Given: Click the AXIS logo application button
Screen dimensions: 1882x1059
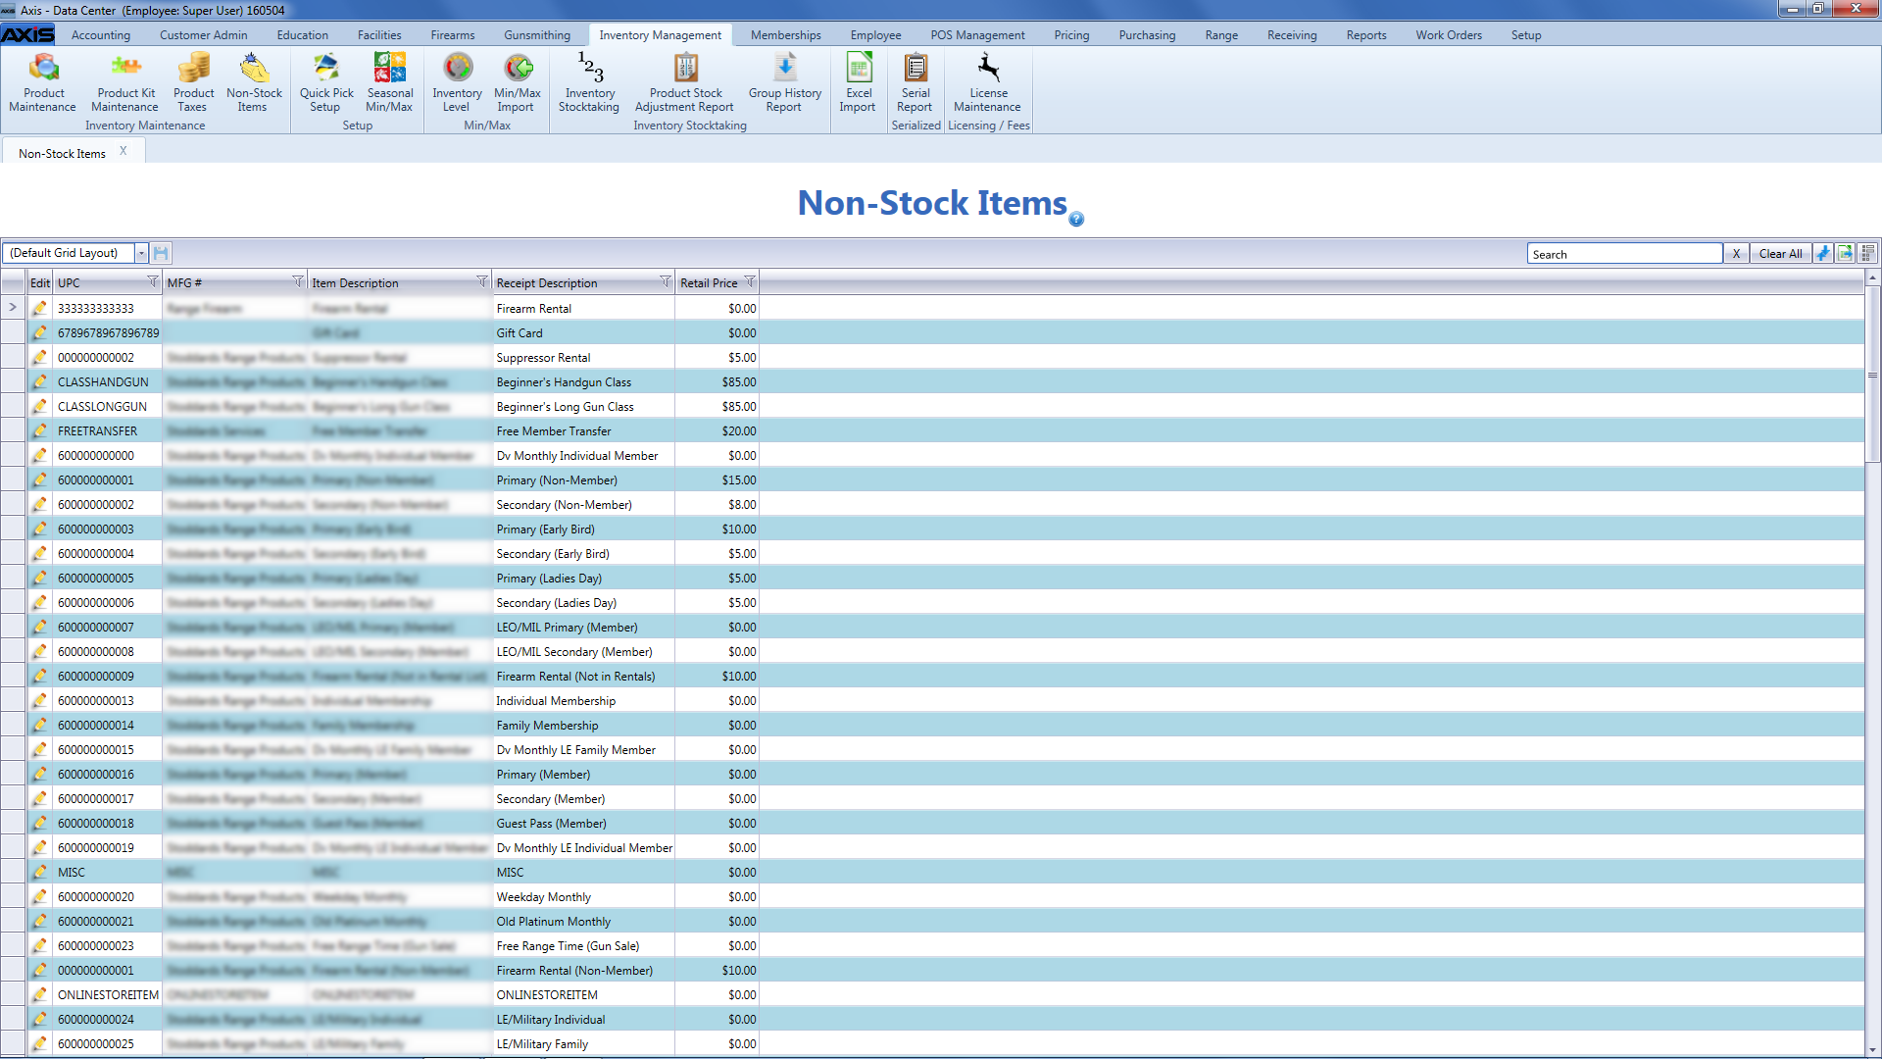Looking at the screenshot, I should [27, 34].
